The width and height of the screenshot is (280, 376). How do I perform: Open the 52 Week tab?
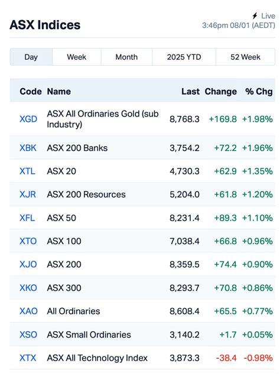point(245,57)
